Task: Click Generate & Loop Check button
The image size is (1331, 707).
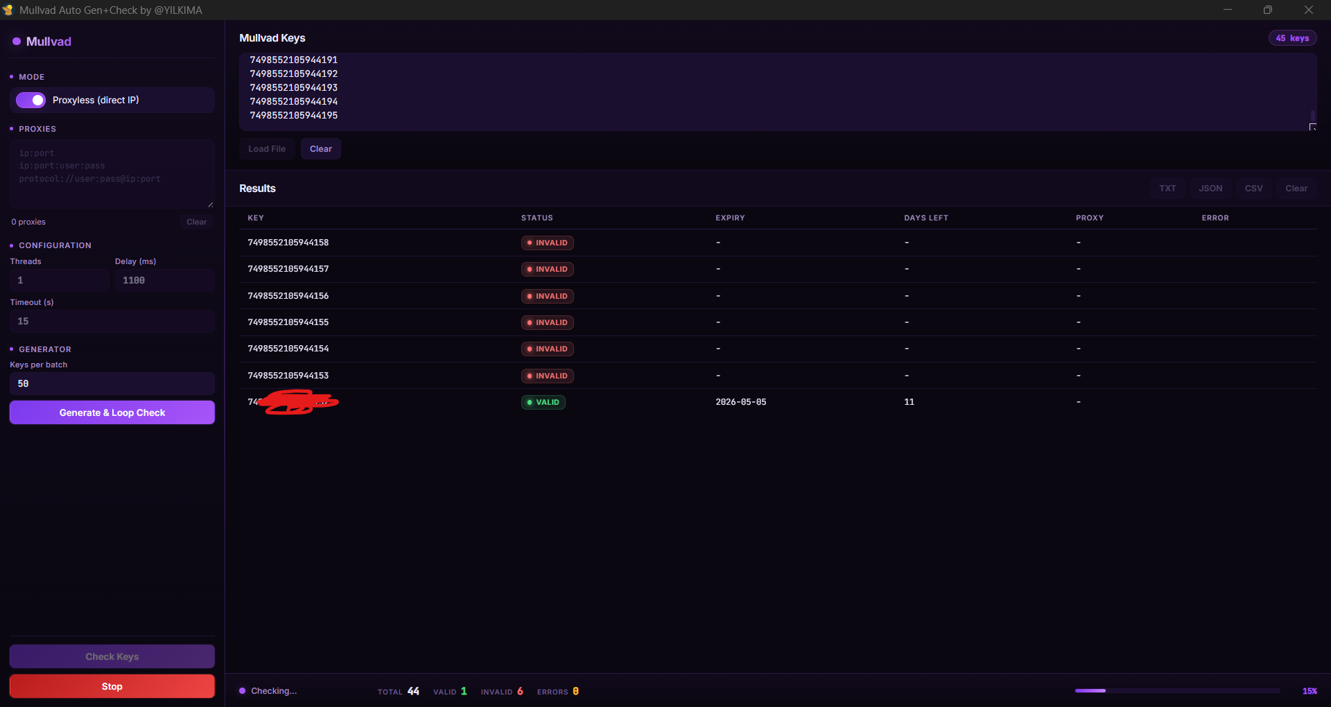Action: coord(112,412)
